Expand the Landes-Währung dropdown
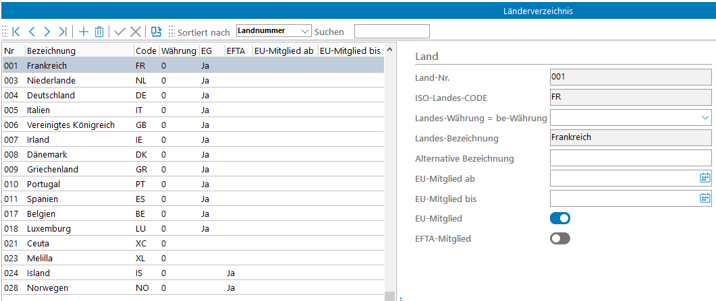The width and height of the screenshot is (716, 301). pos(705,118)
